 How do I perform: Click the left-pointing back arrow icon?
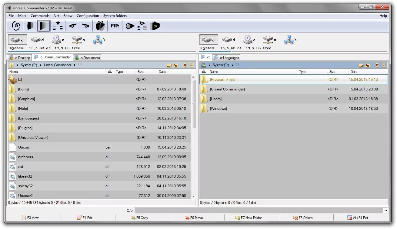point(73,26)
